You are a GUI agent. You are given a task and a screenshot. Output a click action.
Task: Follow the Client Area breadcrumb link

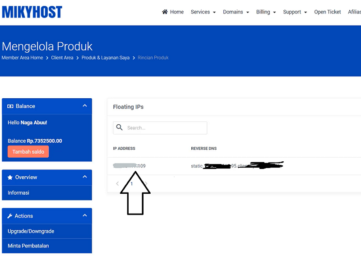click(x=62, y=58)
